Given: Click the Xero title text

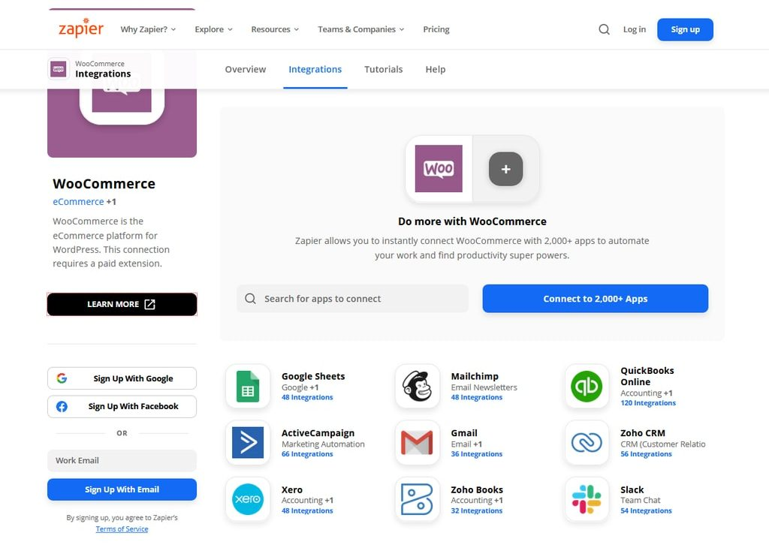Looking at the screenshot, I should (292, 489).
